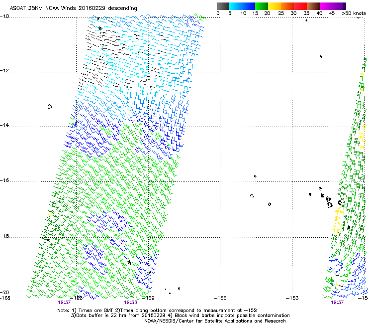Click the orange 25-30 knots legend color
Screen dimensions: 368x324
[x=287, y=6]
